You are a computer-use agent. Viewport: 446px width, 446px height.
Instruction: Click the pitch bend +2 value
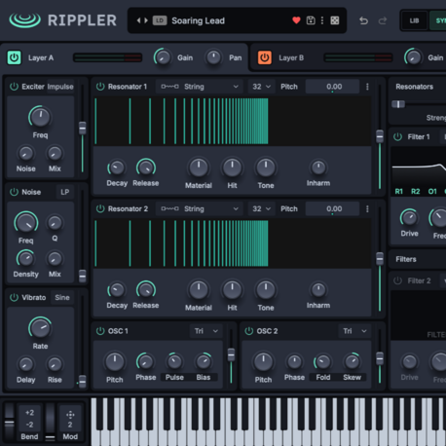pyautogui.click(x=29, y=413)
